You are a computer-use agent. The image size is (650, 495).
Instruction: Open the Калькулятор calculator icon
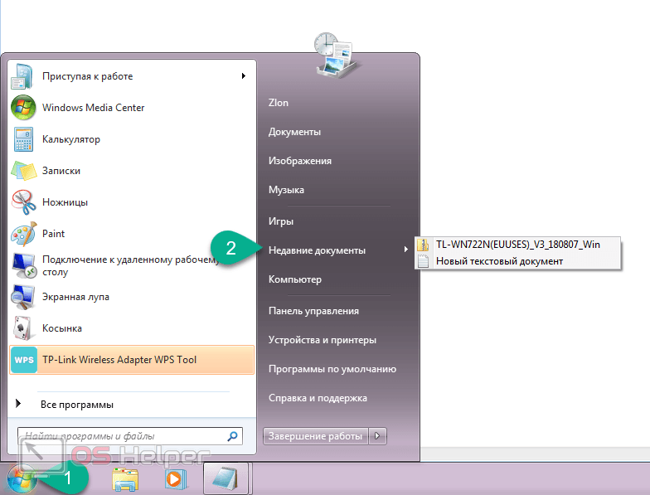(23, 139)
